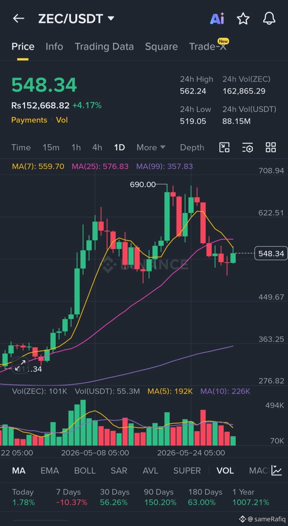Tap the 2026-05-24 05:00 date label
Image resolution: width=288 pixels, height=526 pixels.
pos(191,453)
